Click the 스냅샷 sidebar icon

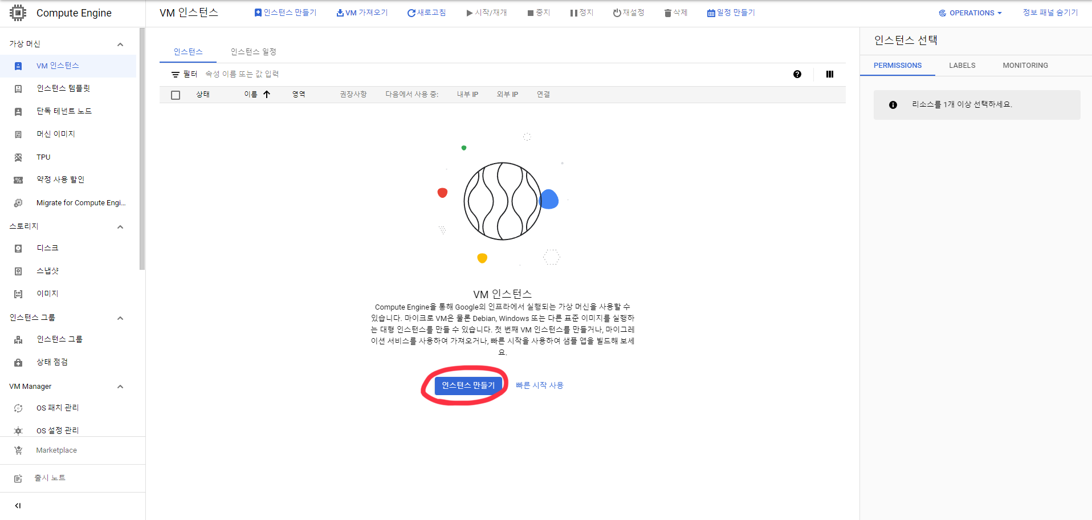[18, 271]
